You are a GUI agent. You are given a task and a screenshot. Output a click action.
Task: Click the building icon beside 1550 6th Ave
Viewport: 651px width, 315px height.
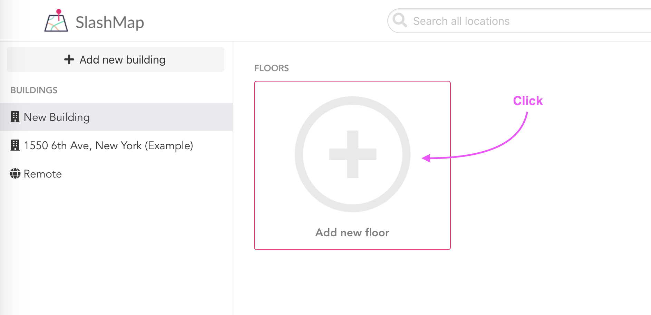15,145
